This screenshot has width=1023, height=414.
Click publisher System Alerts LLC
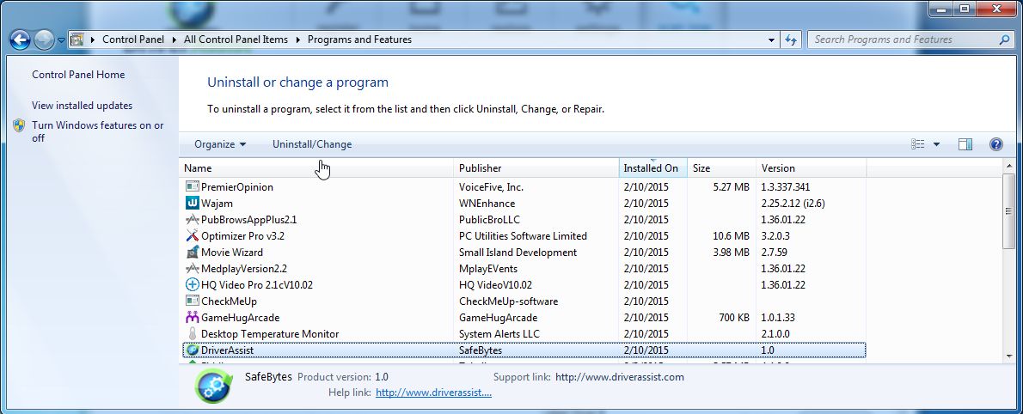[x=499, y=334]
